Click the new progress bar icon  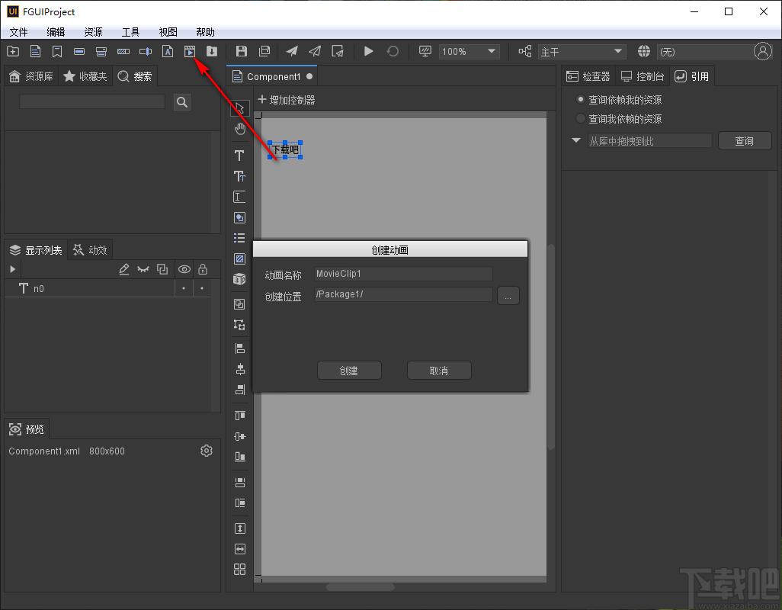(123, 51)
